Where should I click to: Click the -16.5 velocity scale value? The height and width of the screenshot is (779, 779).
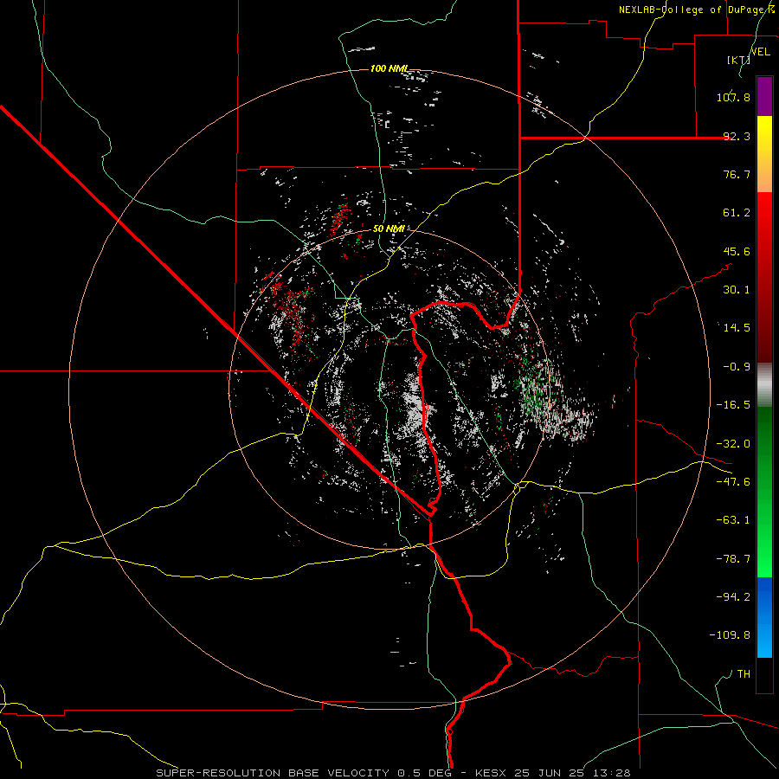733,405
